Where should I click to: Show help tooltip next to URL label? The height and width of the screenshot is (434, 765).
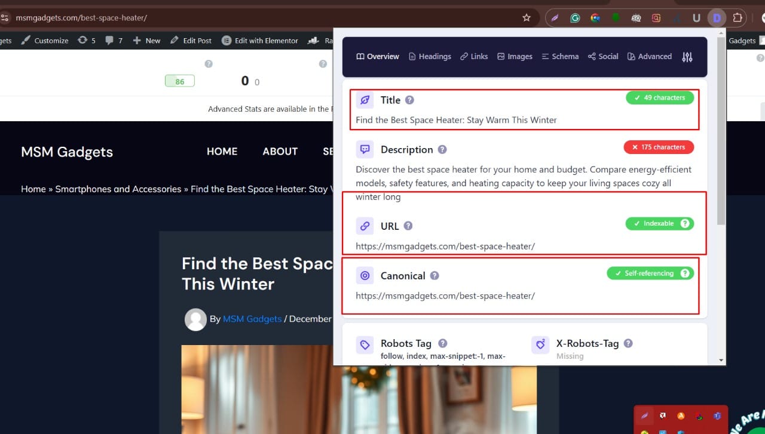pyautogui.click(x=408, y=226)
